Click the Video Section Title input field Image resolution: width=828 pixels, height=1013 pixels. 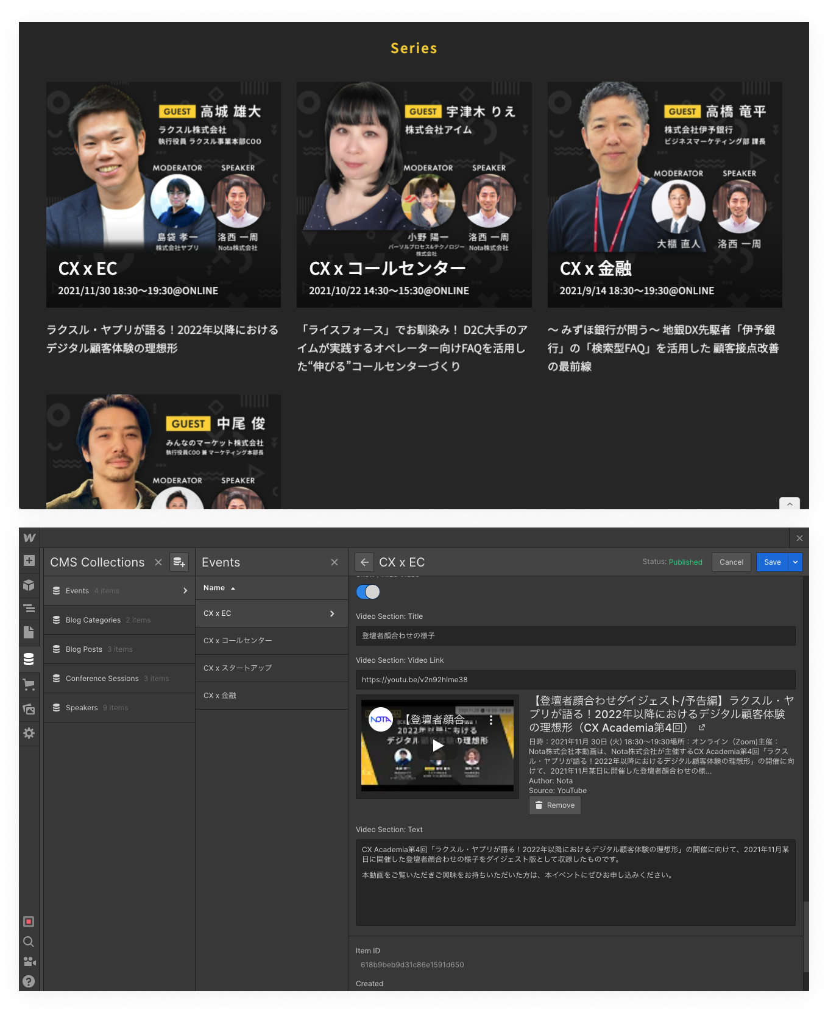point(575,636)
